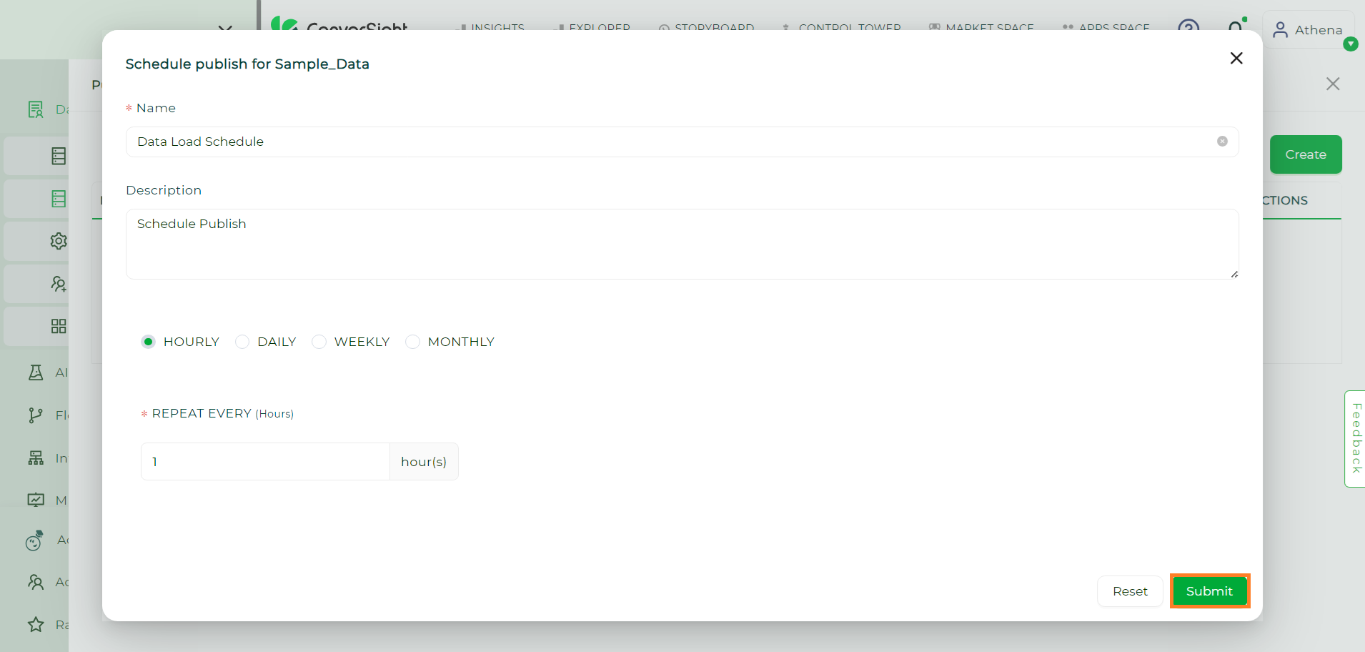The image size is (1365, 652).
Task: Click the Reset button
Action: tap(1130, 591)
